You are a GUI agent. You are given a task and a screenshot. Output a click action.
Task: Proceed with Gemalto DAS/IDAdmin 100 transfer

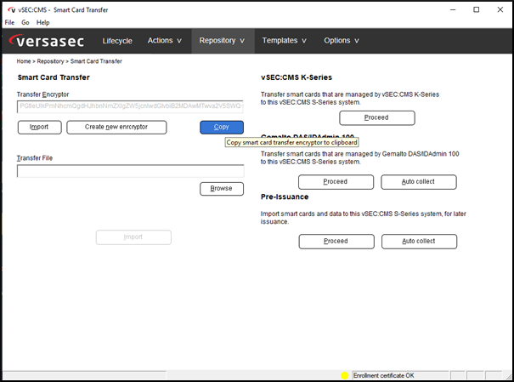(336, 182)
